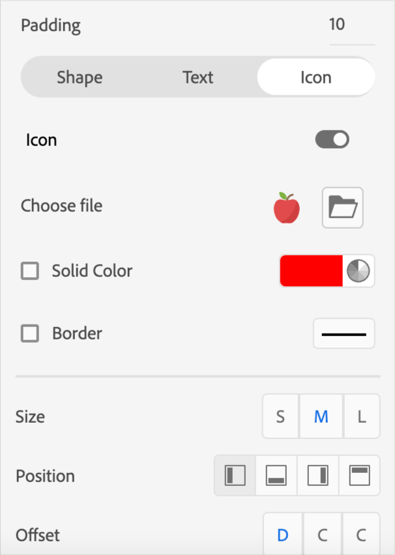Image resolution: width=395 pixels, height=555 pixels.
Task: Select the D offset option
Action: [x=283, y=535]
